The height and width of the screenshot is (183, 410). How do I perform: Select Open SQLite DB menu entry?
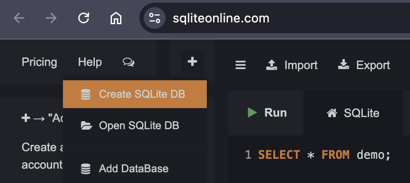coord(135,126)
